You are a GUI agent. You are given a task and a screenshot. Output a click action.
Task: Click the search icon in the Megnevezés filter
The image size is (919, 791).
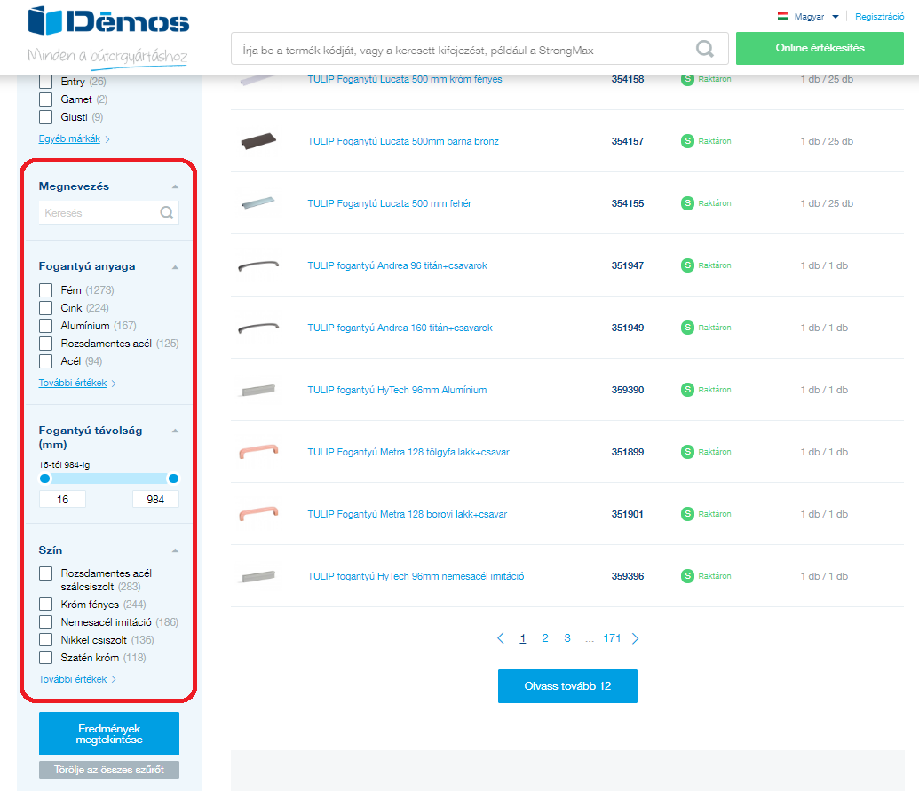pos(166,213)
